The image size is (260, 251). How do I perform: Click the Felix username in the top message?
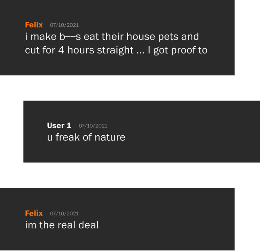pyautogui.click(x=34, y=25)
